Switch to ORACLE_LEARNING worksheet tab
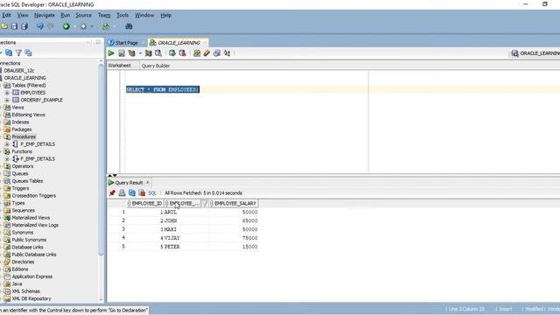This screenshot has height=315, width=560. point(178,43)
